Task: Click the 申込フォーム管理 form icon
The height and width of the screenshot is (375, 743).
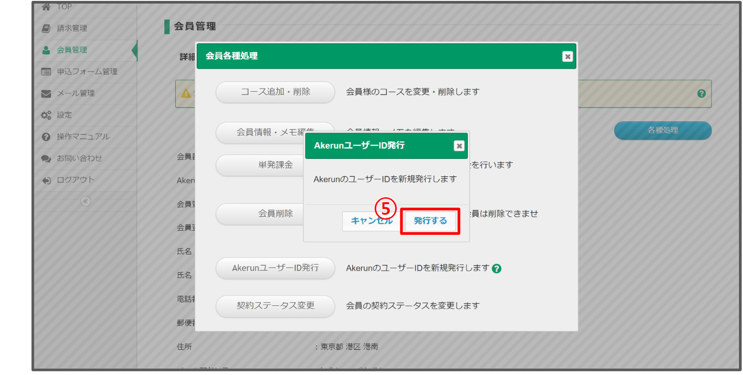Action: (46, 72)
